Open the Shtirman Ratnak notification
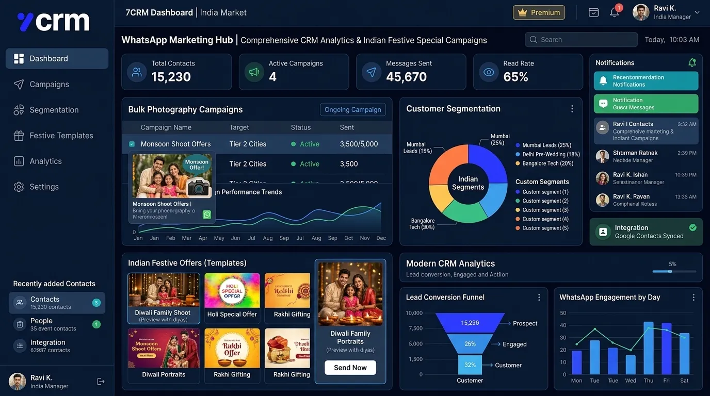 click(646, 156)
